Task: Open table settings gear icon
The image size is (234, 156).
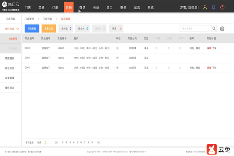Action: tap(222, 29)
